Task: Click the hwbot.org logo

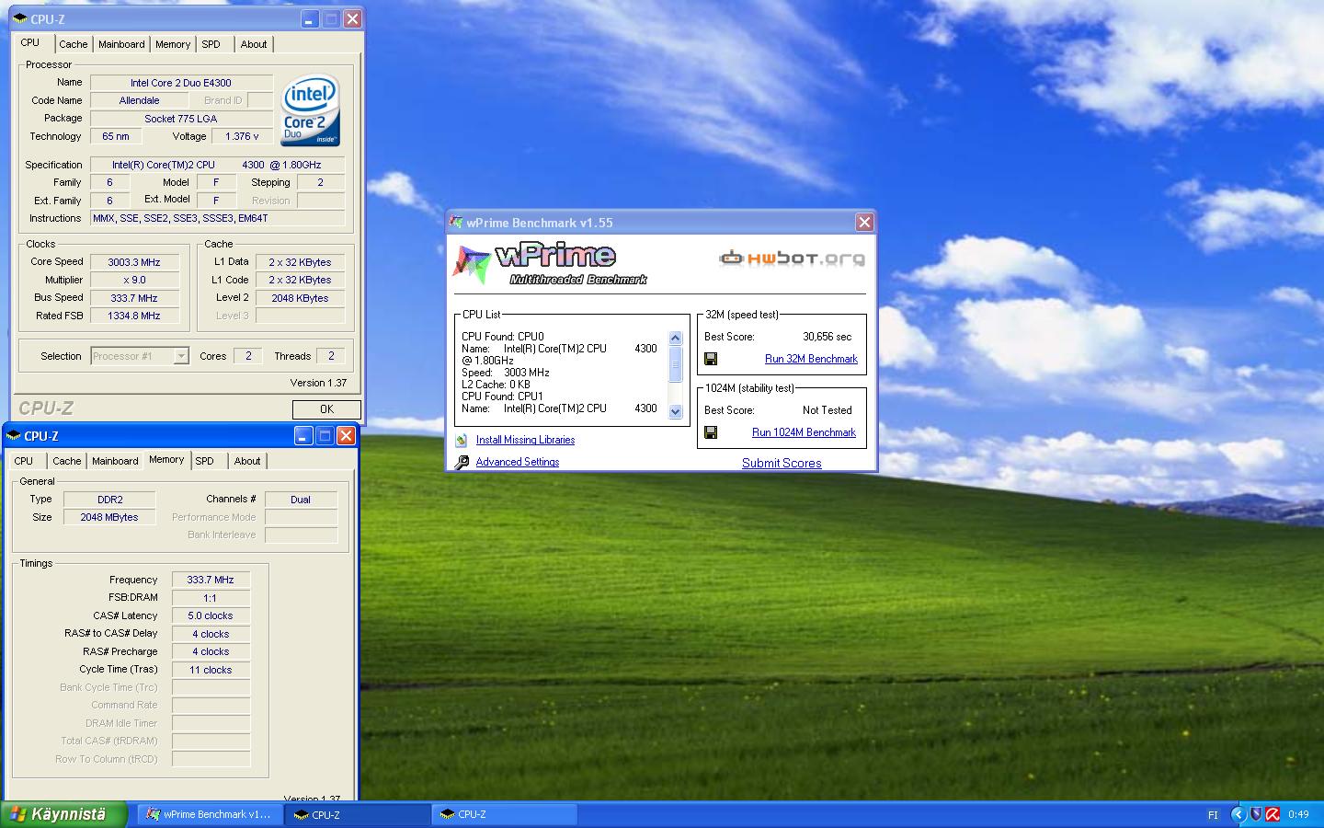Action: pyautogui.click(x=792, y=259)
